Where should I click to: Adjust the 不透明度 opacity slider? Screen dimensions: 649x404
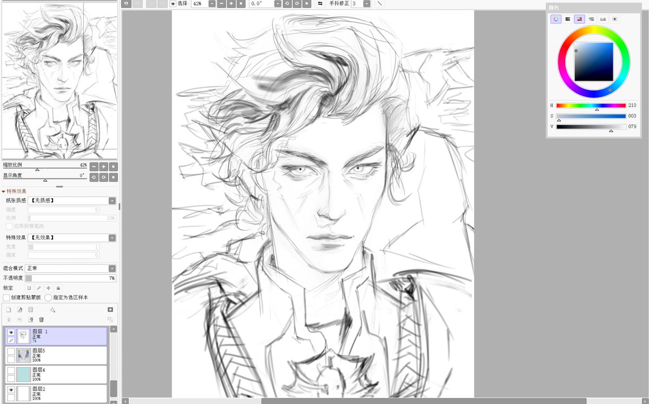[70, 278]
